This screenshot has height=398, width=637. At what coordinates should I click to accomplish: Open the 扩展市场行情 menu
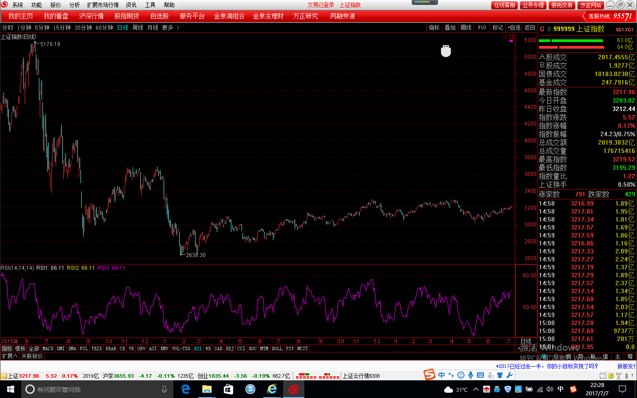tap(103, 5)
